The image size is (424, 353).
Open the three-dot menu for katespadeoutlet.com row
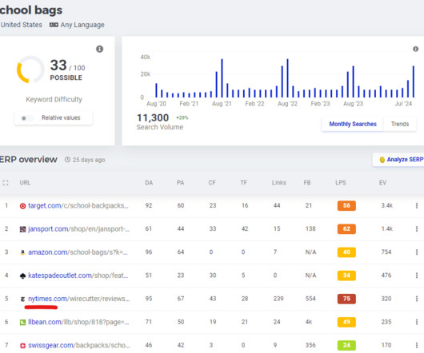[x=417, y=276]
